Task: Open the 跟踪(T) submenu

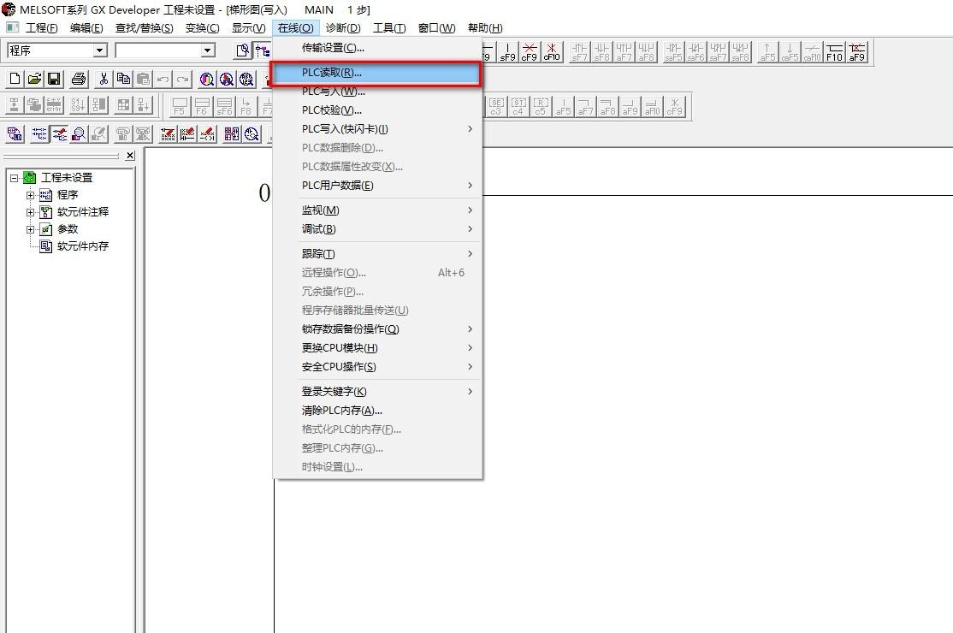Action: coord(377,254)
